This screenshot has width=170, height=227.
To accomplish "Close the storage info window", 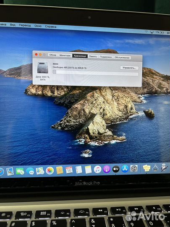I will (x=36, y=54).
